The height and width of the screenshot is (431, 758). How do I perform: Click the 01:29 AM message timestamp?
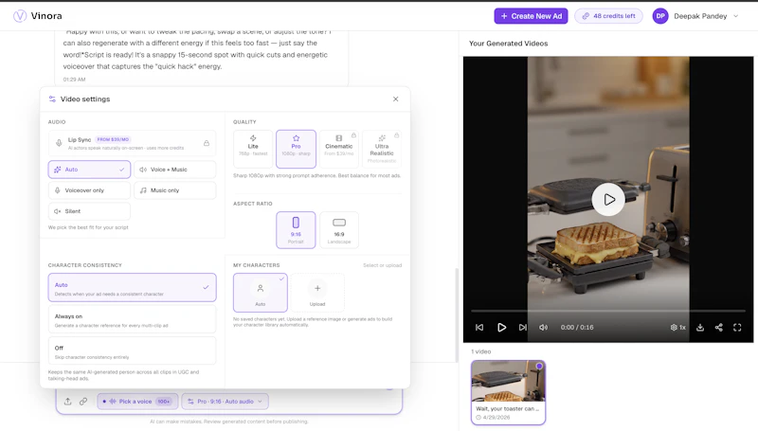click(74, 80)
